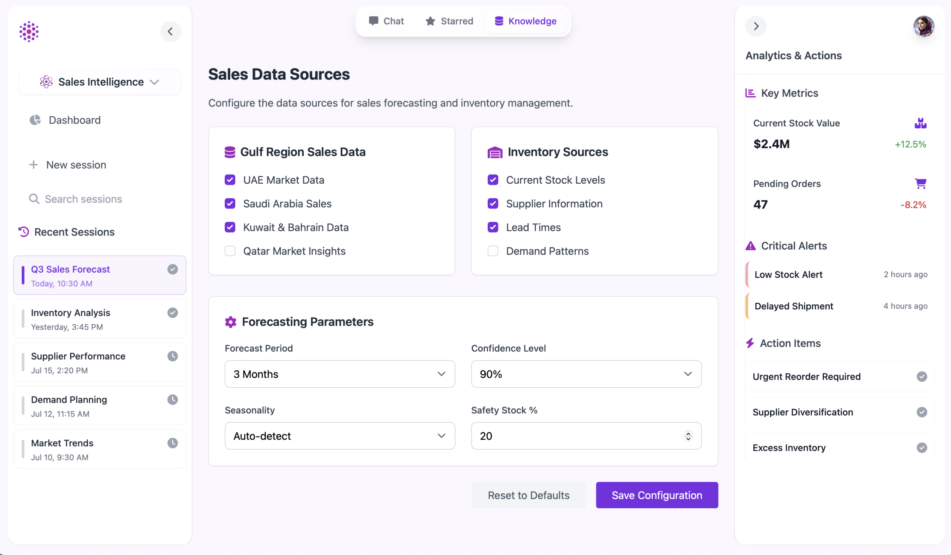Check the Demand Patterns checkbox
Viewport: 951px width, 555px height.
[493, 251]
